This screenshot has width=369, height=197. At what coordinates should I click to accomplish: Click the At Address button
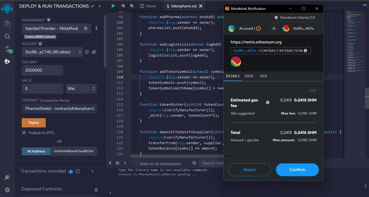[36, 151]
